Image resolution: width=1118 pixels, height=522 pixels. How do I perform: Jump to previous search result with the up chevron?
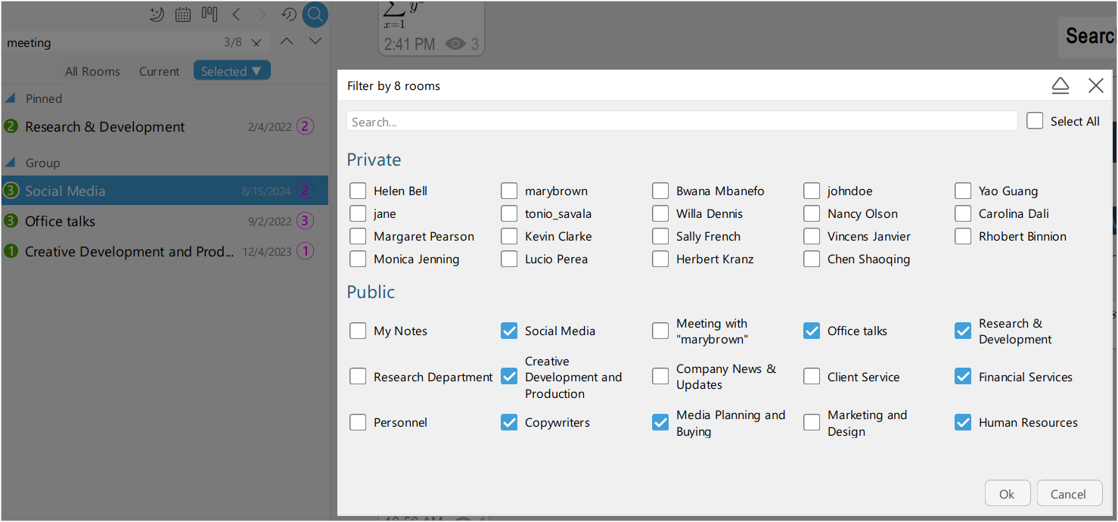point(286,41)
